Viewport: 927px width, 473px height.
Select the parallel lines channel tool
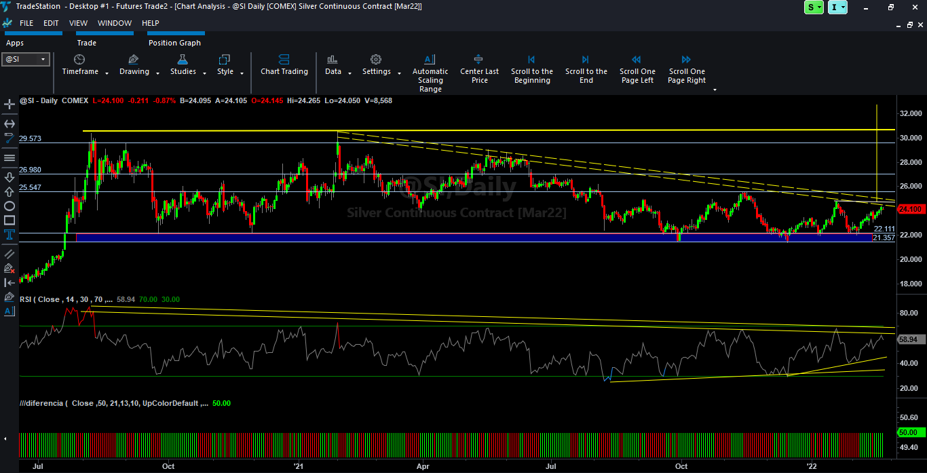[x=10, y=253]
